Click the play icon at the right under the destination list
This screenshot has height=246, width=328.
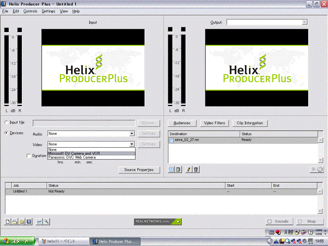pyautogui.click(x=317, y=169)
